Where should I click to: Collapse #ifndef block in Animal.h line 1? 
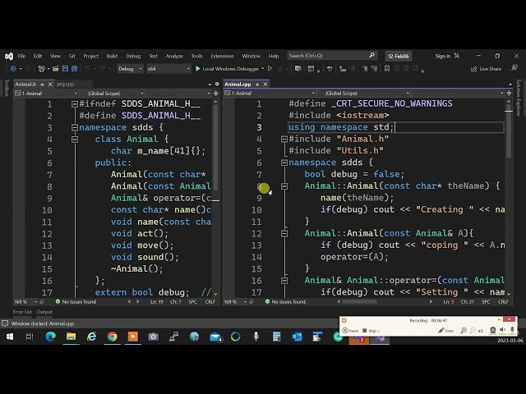(x=75, y=104)
